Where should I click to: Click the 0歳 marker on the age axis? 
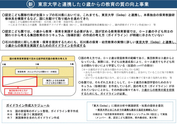4,64
